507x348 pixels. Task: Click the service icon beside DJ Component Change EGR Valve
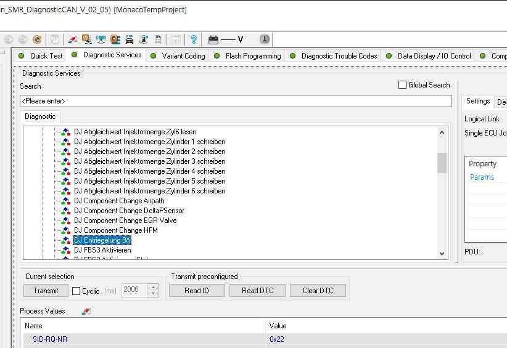tap(65, 221)
